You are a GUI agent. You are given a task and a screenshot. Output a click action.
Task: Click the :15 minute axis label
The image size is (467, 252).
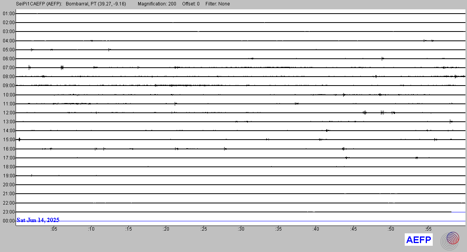point(129,229)
